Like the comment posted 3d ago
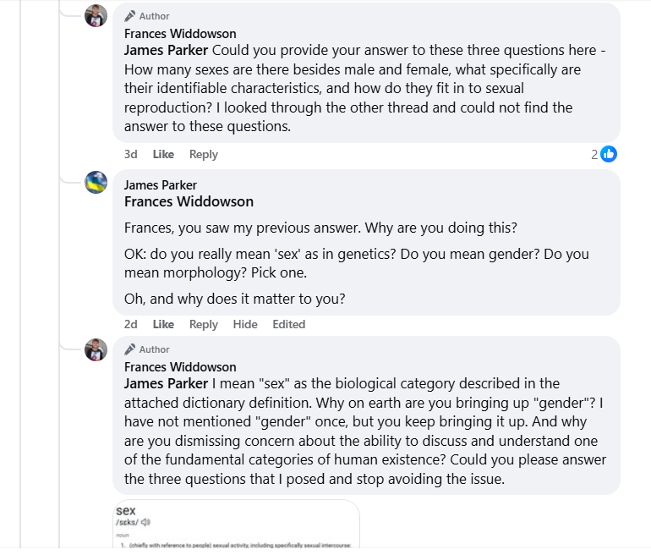This screenshot has height=555, width=651. point(163,154)
